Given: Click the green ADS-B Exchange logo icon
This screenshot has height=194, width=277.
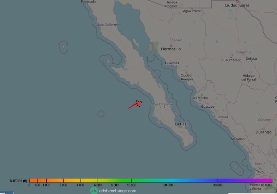Looking at the screenshot, I should pyautogui.click(x=94, y=191).
